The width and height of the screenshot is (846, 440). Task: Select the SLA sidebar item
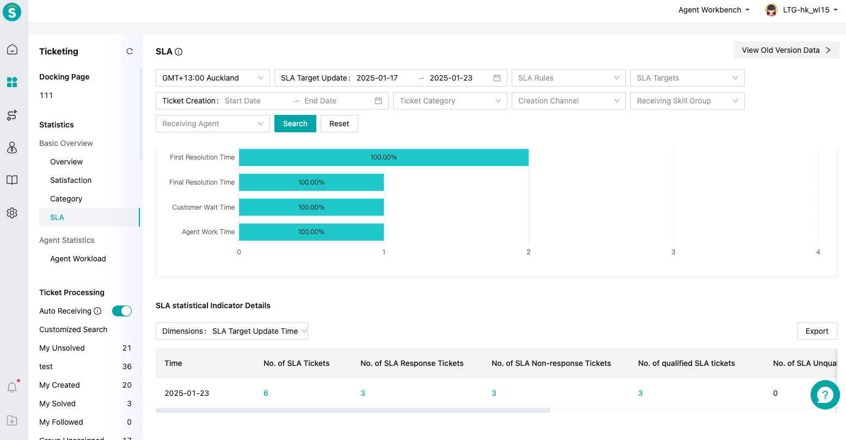point(89,217)
